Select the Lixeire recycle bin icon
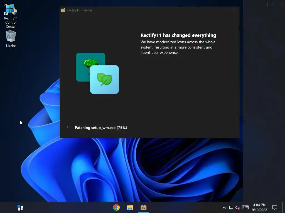 [11, 39]
